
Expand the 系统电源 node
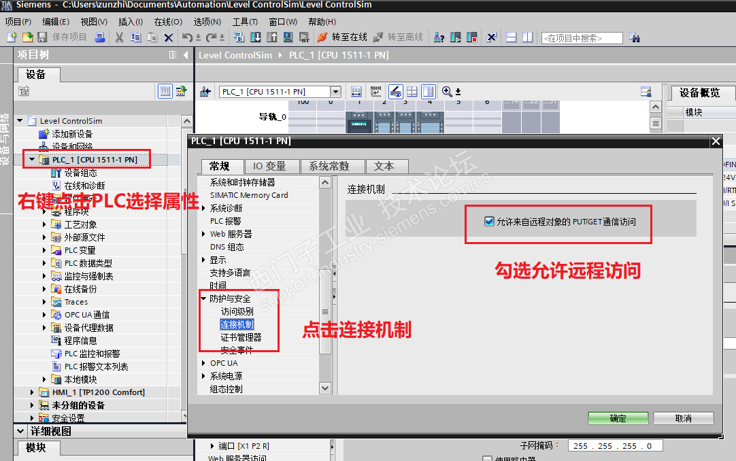[203, 375]
